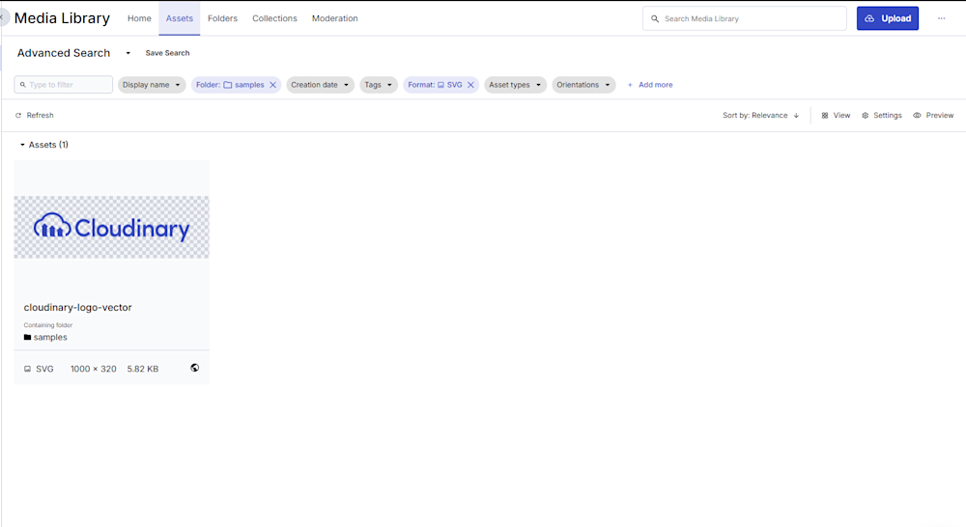The height and width of the screenshot is (527, 966).
Task: Expand the Tags filter dropdown
Action: pyautogui.click(x=379, y=85)
